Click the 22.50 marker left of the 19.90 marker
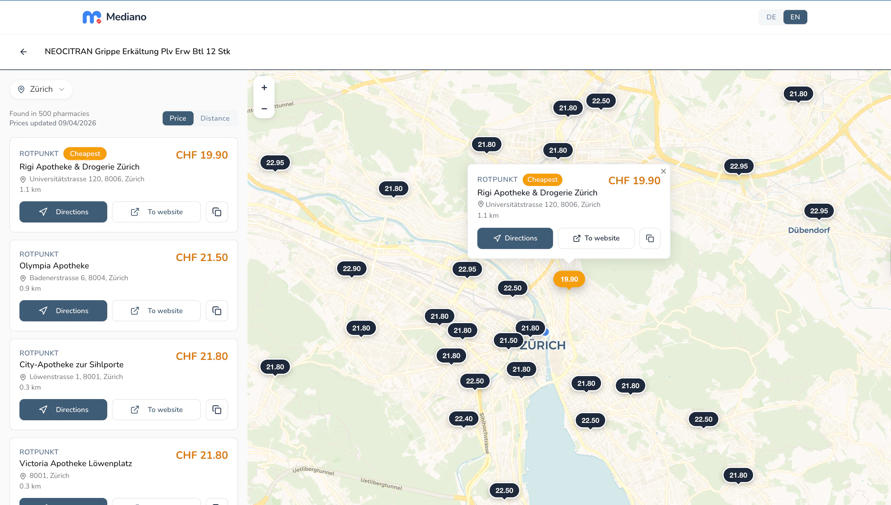Image resolution: width=891 pixels, height=505 pixels. click(x=512, y=288)
